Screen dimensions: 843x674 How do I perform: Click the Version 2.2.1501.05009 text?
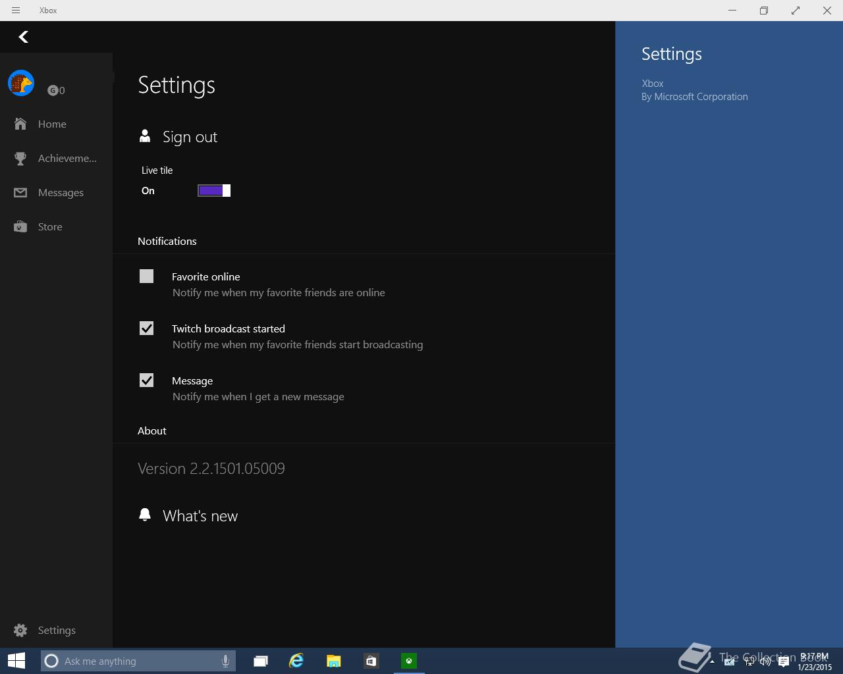click(211, 469)
